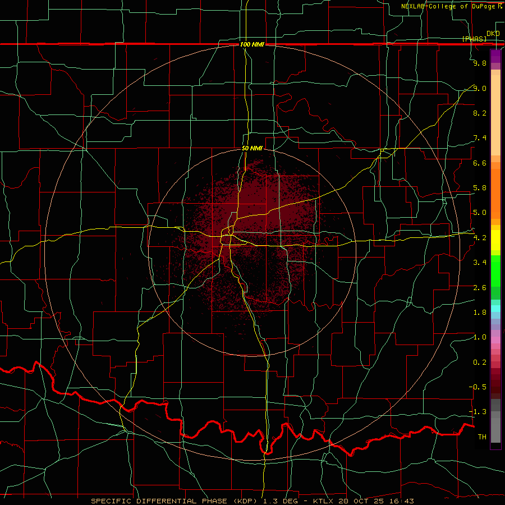Pick the large light-orange color scale band
This screenshot has height=505, width=505.
click(495, 116)
